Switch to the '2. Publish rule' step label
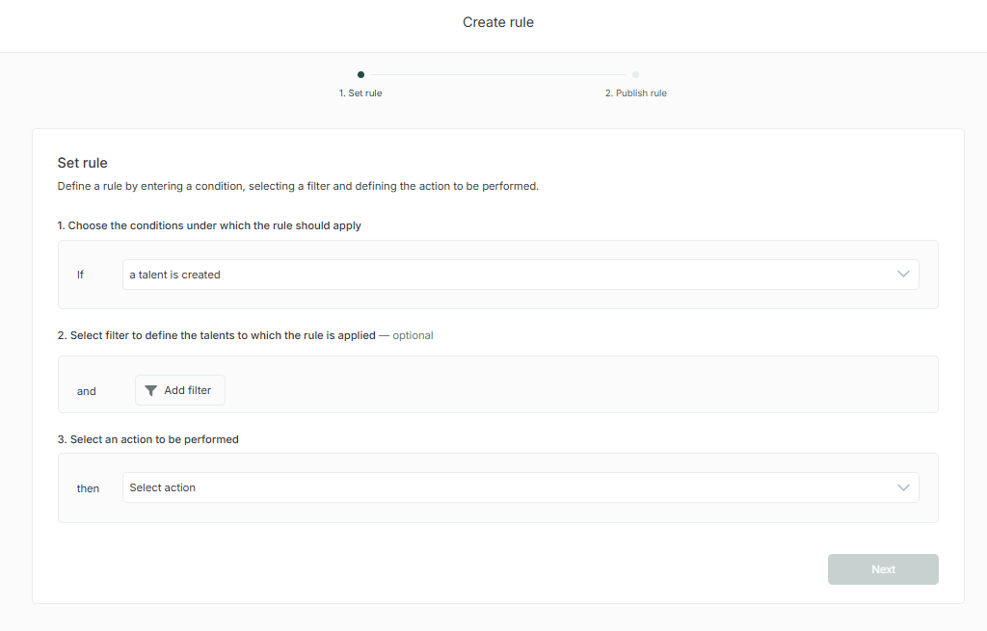The image size is (987, 631). point(635,93)
